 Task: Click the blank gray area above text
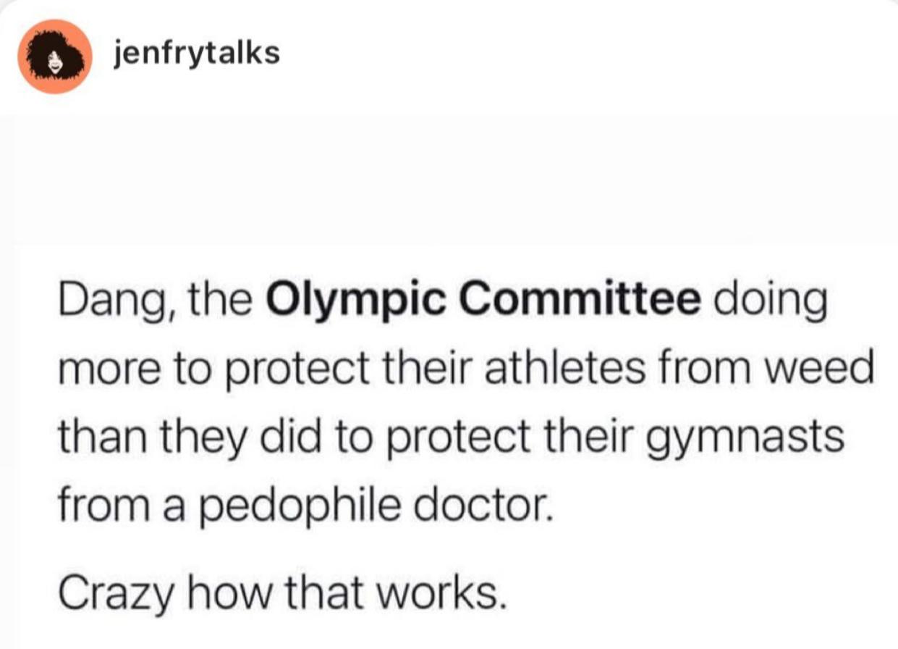449,181
